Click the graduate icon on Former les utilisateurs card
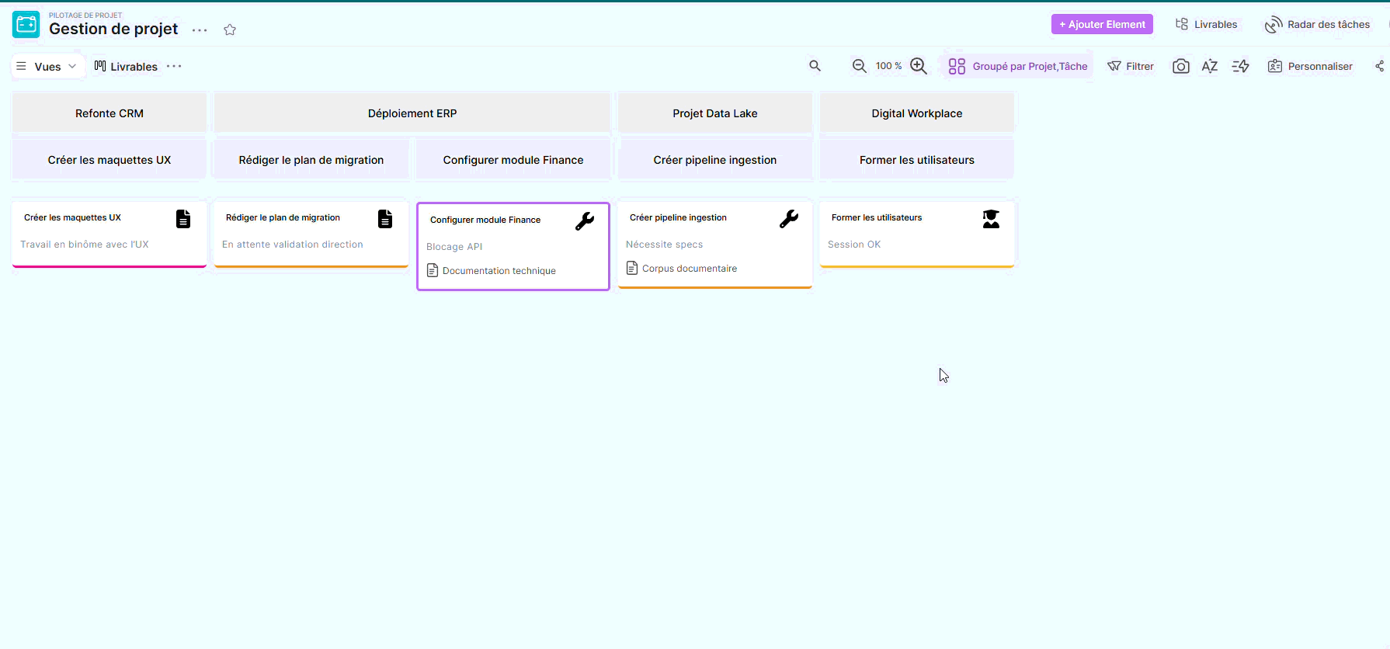The width and height of the screenshot is (1390, 649). pyautogui.click(x=991, y=219)
